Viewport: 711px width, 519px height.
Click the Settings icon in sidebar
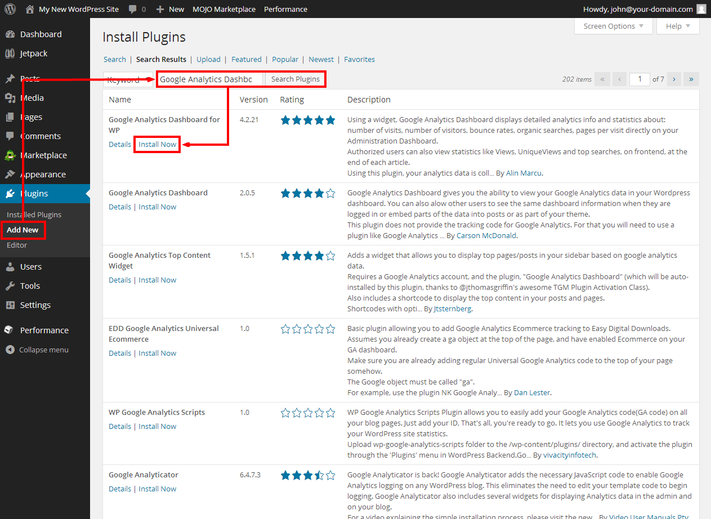tap(10, 305)
